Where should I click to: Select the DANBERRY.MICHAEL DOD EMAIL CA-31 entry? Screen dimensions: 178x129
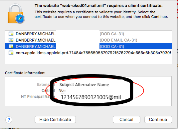click(88, 40)
